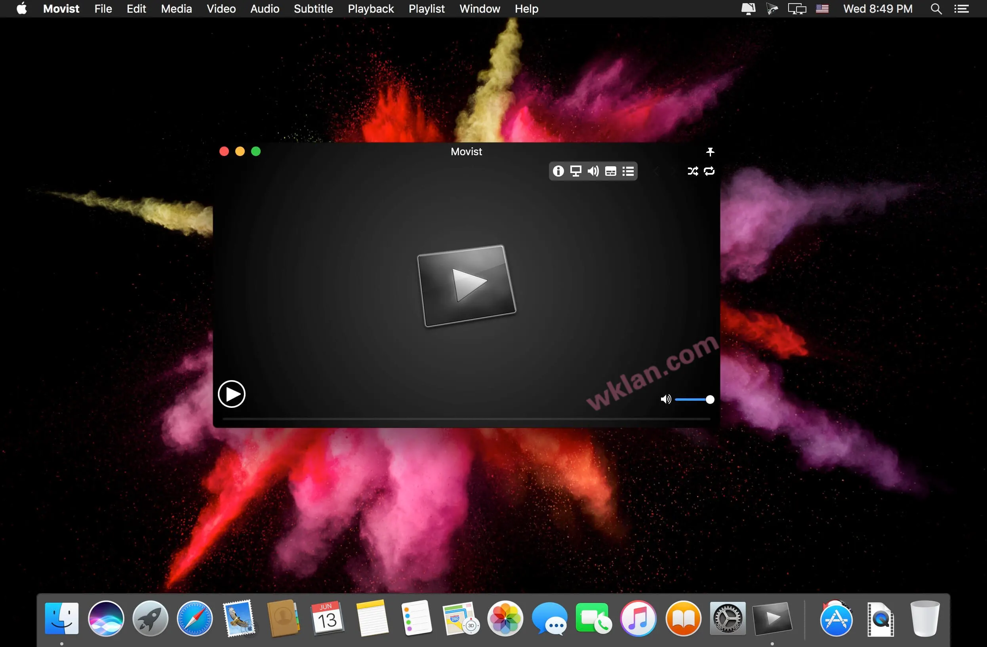987x647 pixels.
Task: Click the Subtitle menu item
Action: tap(313, 8)
